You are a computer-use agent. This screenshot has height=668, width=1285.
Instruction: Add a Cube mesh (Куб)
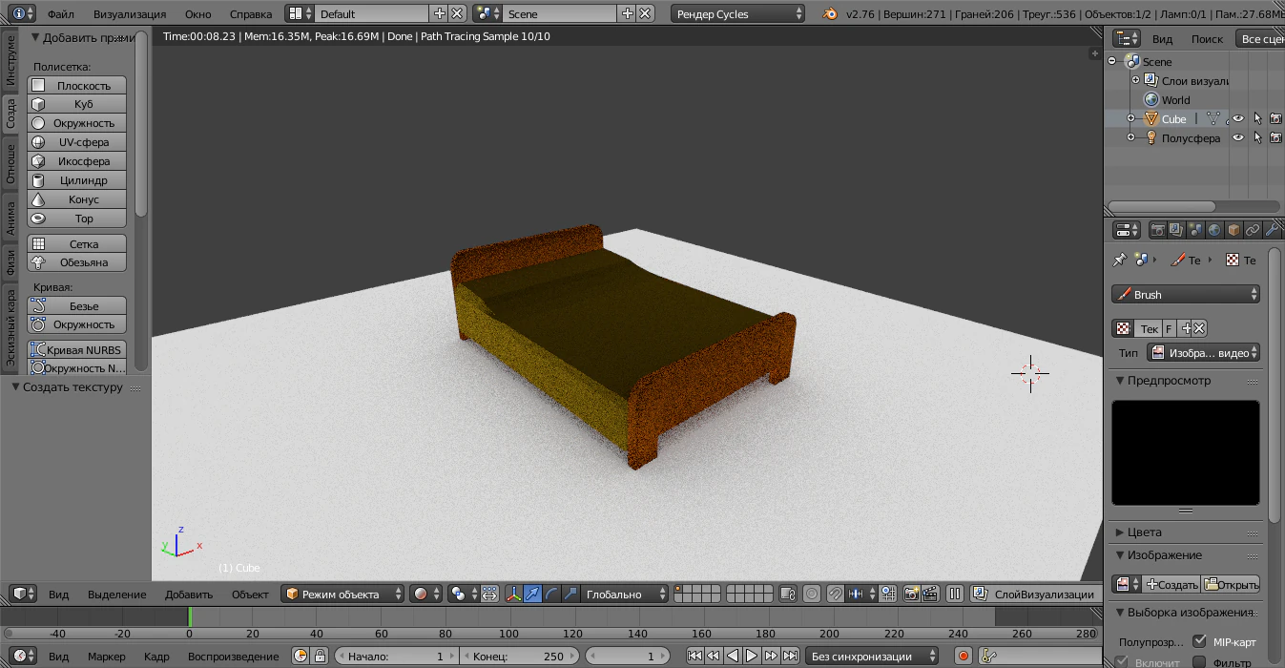[77, 104]
